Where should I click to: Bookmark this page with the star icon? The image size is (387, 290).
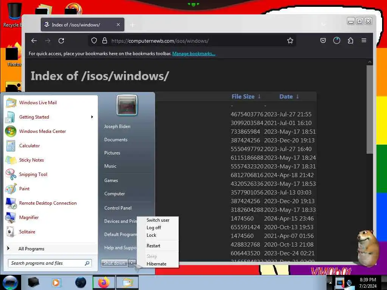pyautogui.click(x=290, y=41)
